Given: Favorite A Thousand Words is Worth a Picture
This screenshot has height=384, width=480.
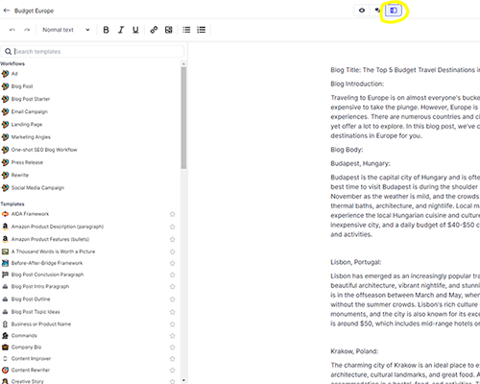Looking at the screenshot, I should (173, 252).
